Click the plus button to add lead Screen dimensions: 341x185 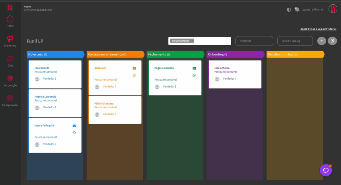321,41
